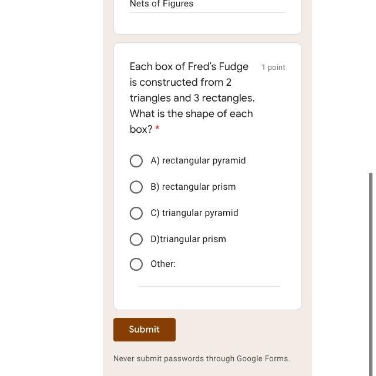The height and width of the screenshot is (376, 376).
Task: Click the '1 point' label
Action: (273, 68)
